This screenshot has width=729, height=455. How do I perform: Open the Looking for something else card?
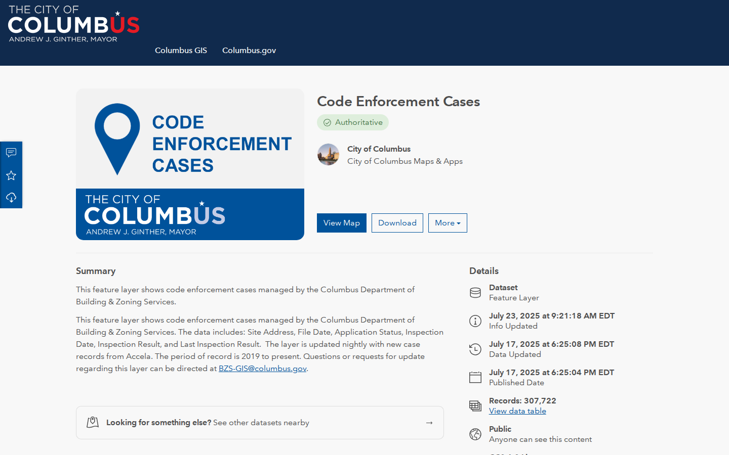[260, 423]
